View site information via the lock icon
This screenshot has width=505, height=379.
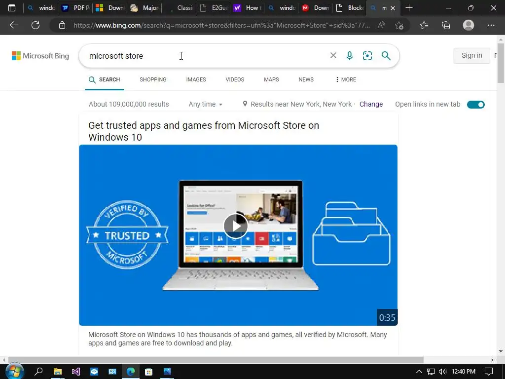(62, 25)
